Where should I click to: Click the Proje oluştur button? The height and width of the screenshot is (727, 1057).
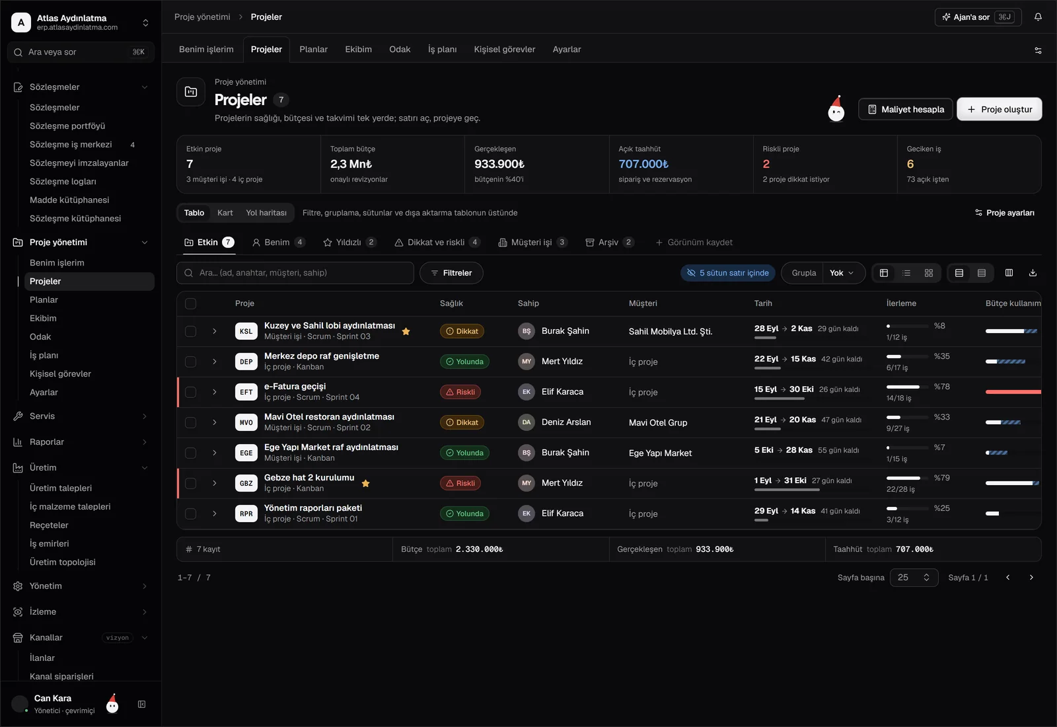click(1000, 110)
